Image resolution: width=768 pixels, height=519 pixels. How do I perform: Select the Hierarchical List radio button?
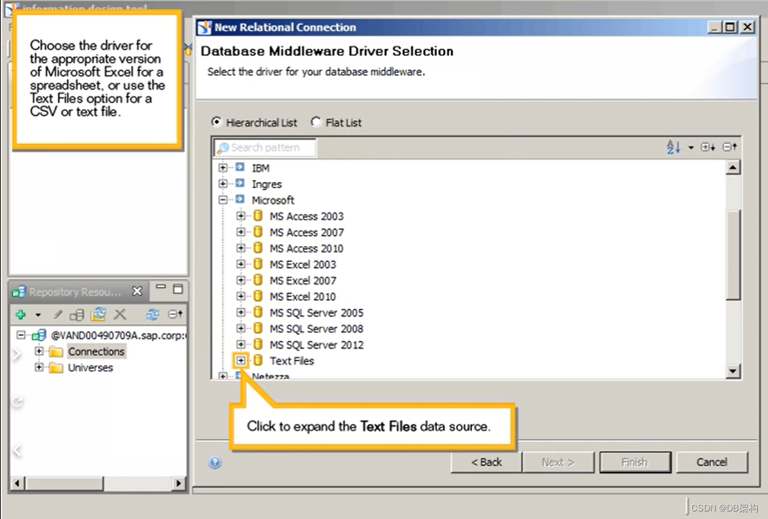[216, 121]
